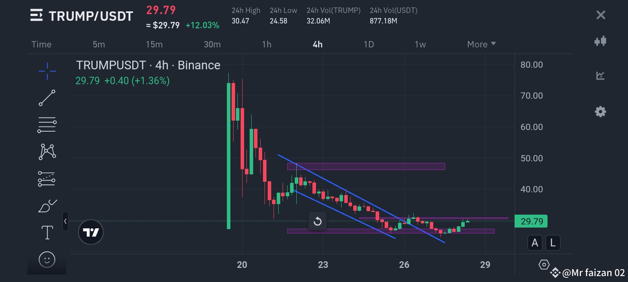Open the hexagon axis settings icon
628x282 pixels.
click(x=544, y=265)
